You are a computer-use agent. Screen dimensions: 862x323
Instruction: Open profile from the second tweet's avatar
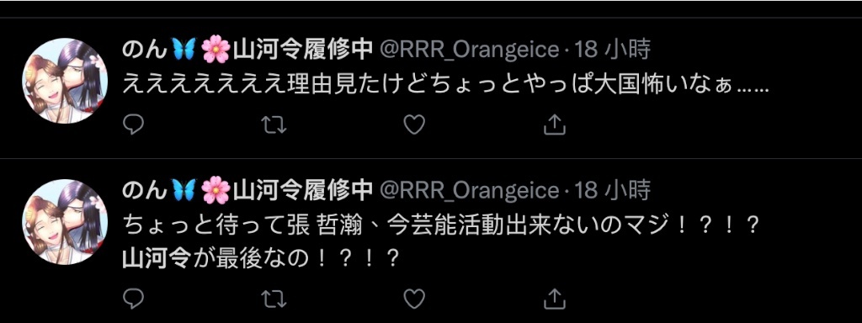65,222
